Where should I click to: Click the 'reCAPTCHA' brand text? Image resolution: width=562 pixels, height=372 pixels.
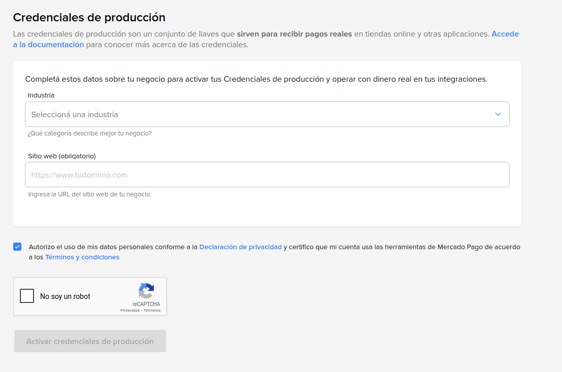pyautogui.click(x=146, y=304)
